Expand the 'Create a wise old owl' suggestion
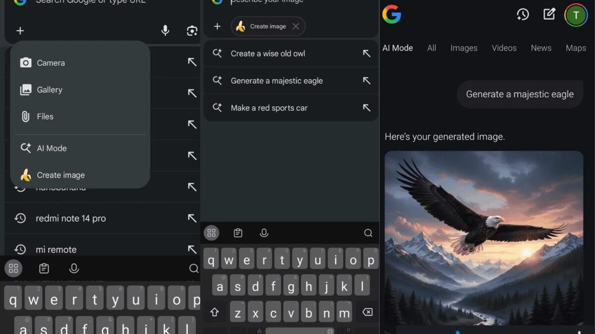The width and height of the screenshot is (595, 334). pyautogui.click(x=367, y=53)
